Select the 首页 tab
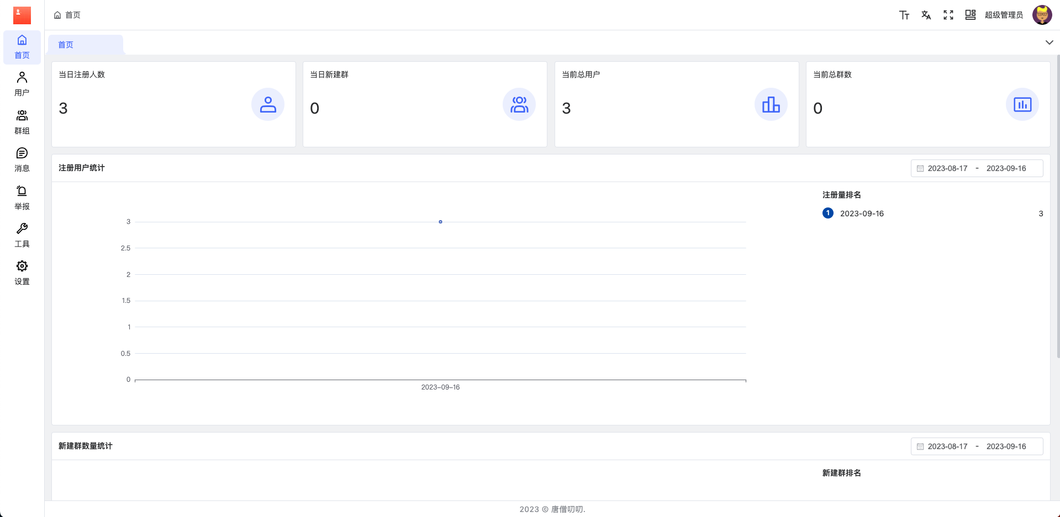This screenshot has height=517, width=1060. point(86,45)
